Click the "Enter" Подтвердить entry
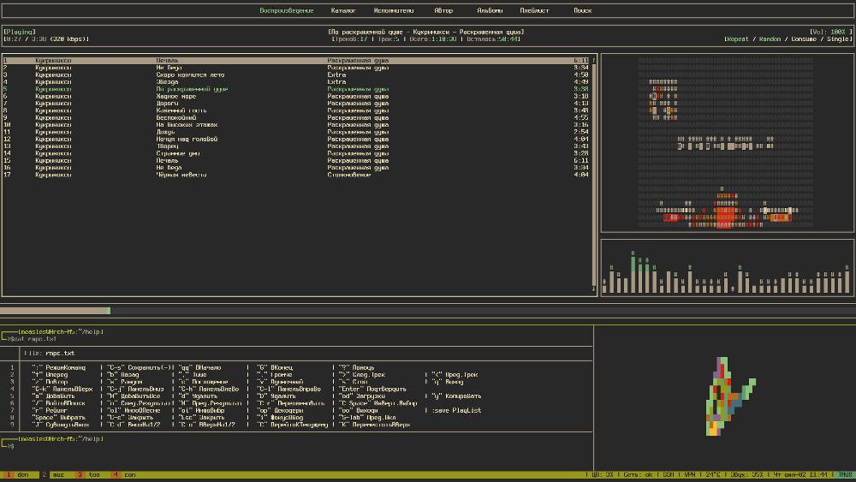 [x=372, y=389]
